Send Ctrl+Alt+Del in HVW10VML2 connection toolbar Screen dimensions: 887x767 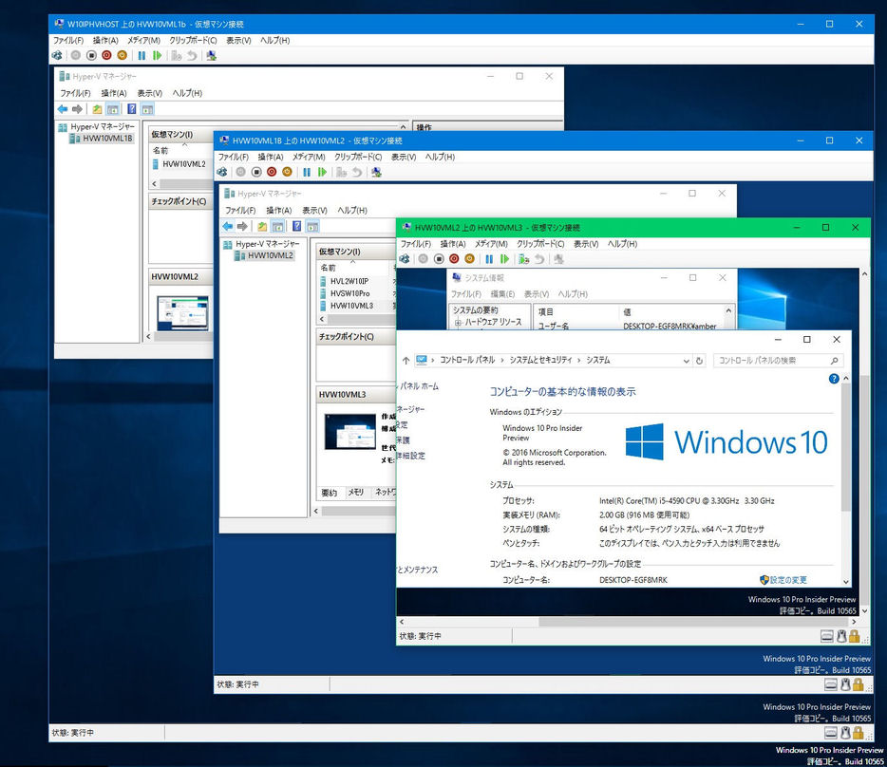222,172
